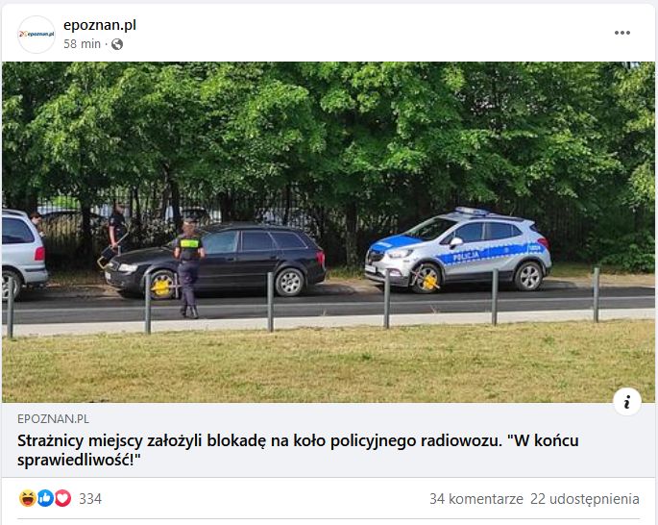Click the public globe privacy icon
The height and width of the screenshot is (525, 658).
tap(117, 44)
